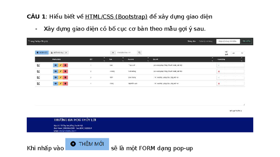Click the email link in the blue footer
The height and width of the screenshot is (157, 280).
click(x=68, y=131)
